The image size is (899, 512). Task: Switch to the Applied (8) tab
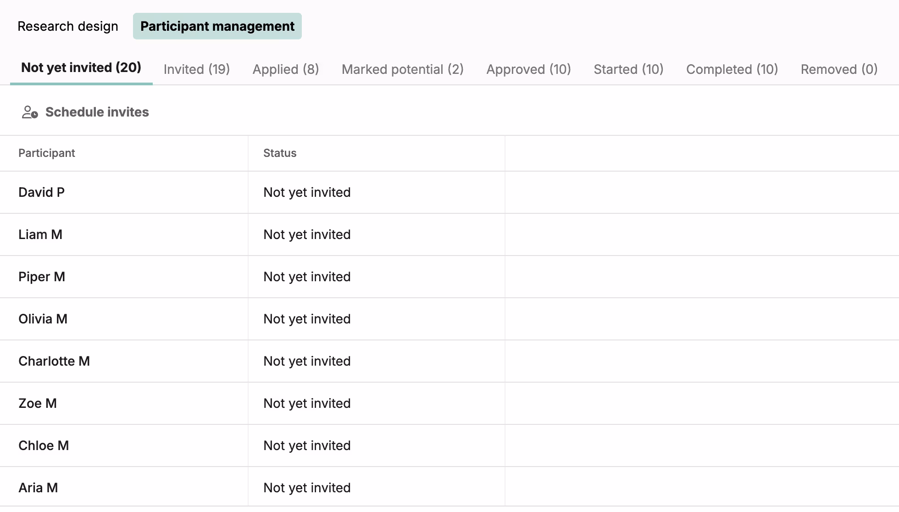coord(285,69)
